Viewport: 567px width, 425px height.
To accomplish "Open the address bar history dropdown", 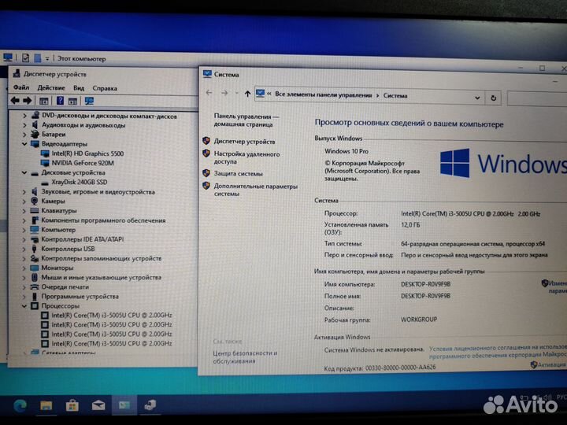I will pyautogui.click(x=477, y=96).
